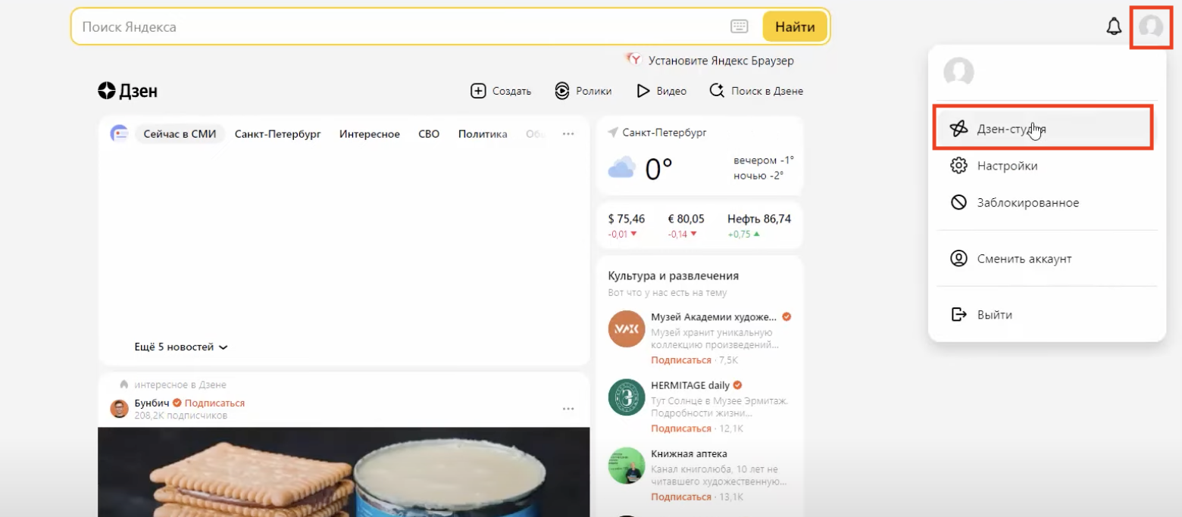
Task: Select Заблокированное menu entry
Action: 1027,203
